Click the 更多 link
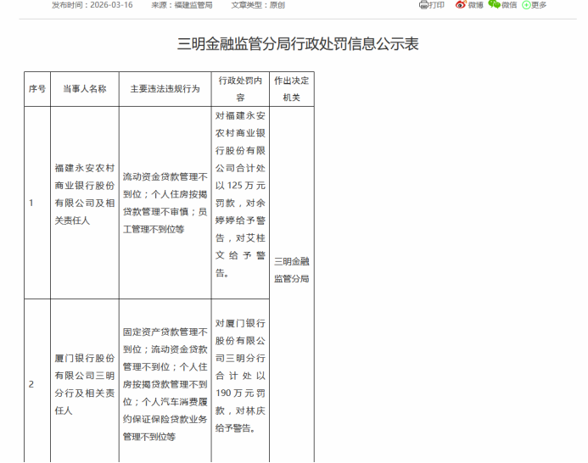The image size is (588, 463). [x=539, y=5]
